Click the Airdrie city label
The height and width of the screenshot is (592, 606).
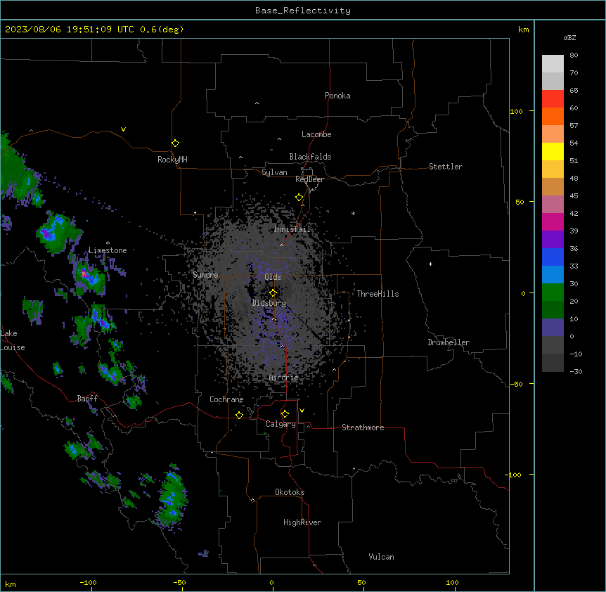[284, 378]
